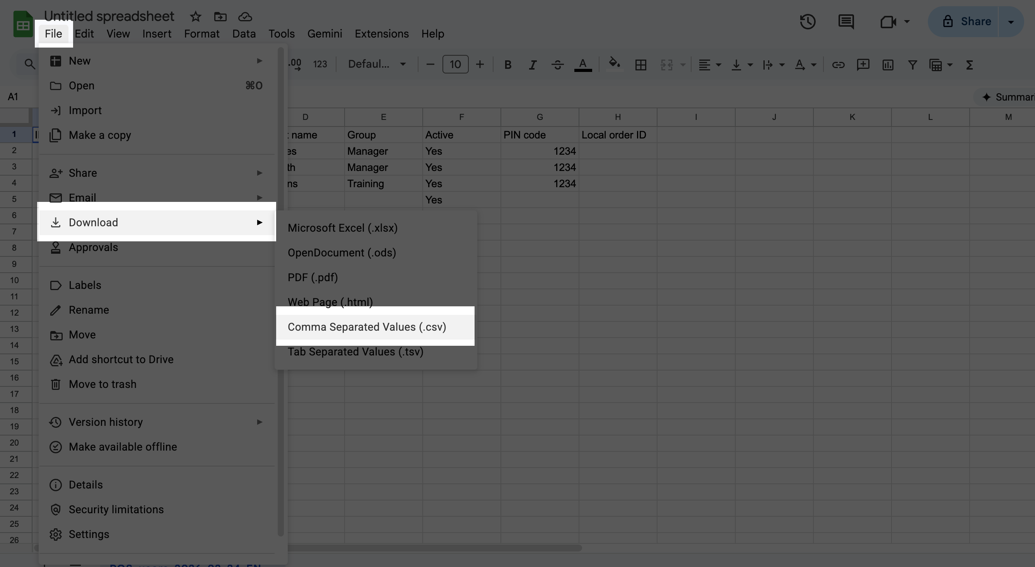Open Meet options dropdown arrow
Image resolution: width=1035 pixels, height=567 pixels.
pos(907,22)
